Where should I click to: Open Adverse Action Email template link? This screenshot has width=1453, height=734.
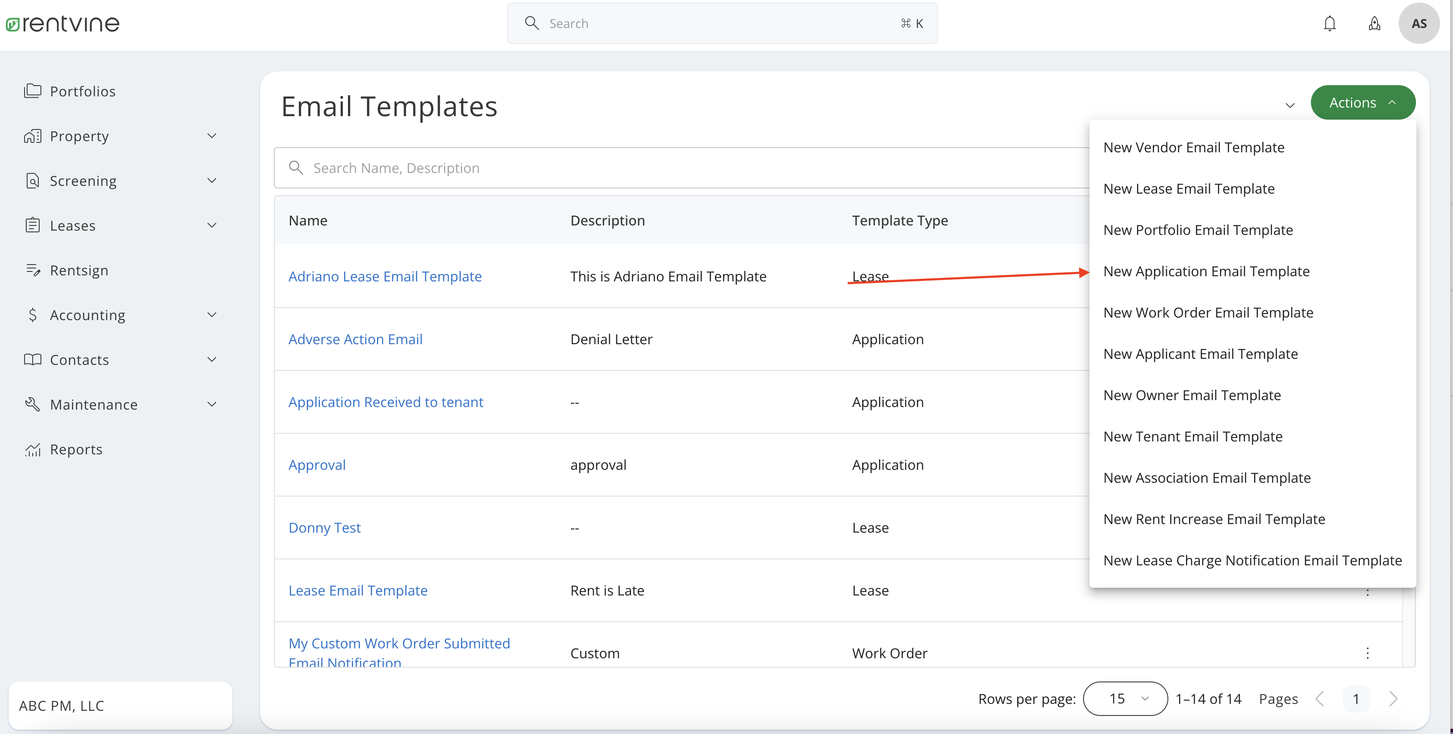pyautogui.click(x=355, y=339)
